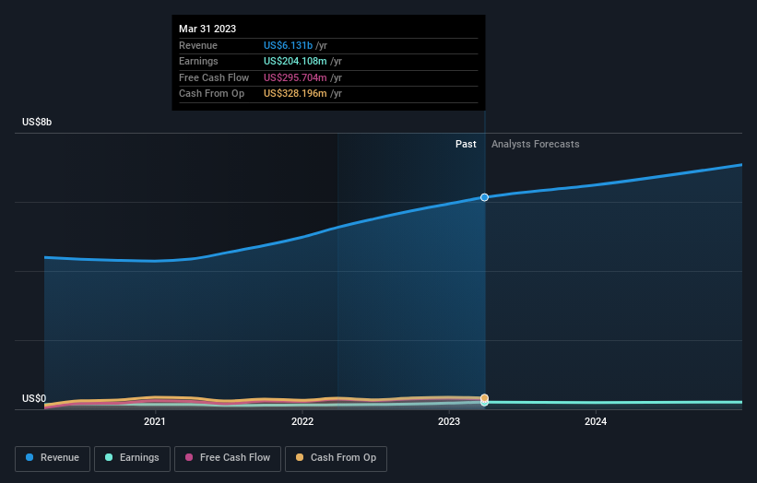Image resolution: width=757 pixels, height=483 pixels.
Task: Click Cash From Op value US$328.196m
Action: click(x=295, y=94)
